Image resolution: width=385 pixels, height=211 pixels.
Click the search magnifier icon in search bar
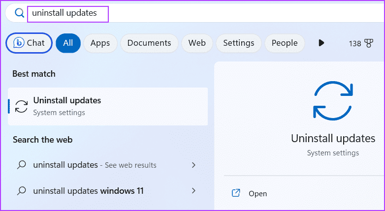pyautogui.click(x=19, y=13)
